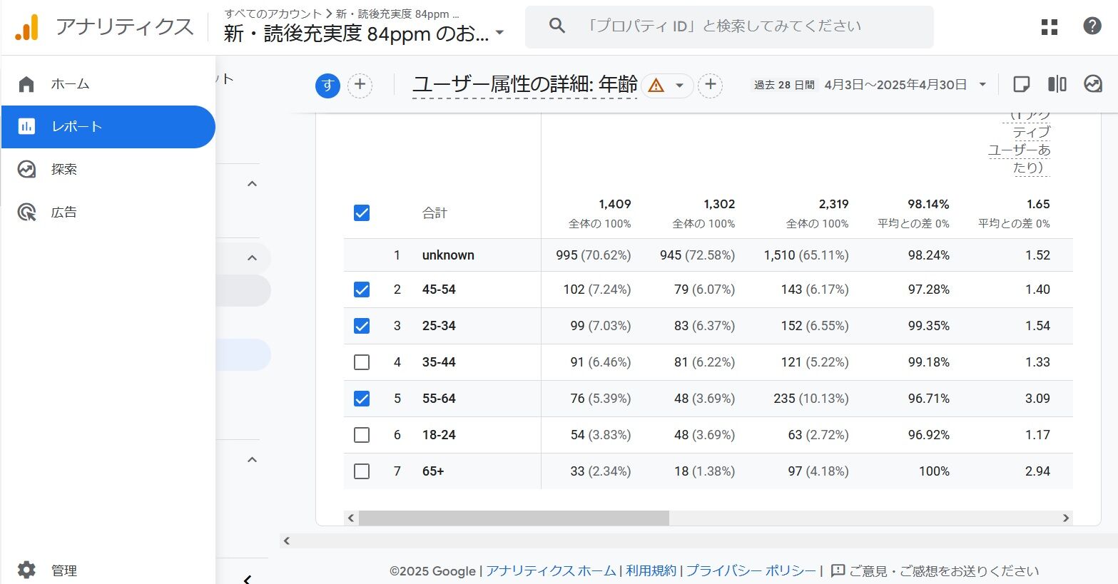Screen dimensions: 1118x584
Task: Click the 25-34 age group label
Action: pos(439,326)
